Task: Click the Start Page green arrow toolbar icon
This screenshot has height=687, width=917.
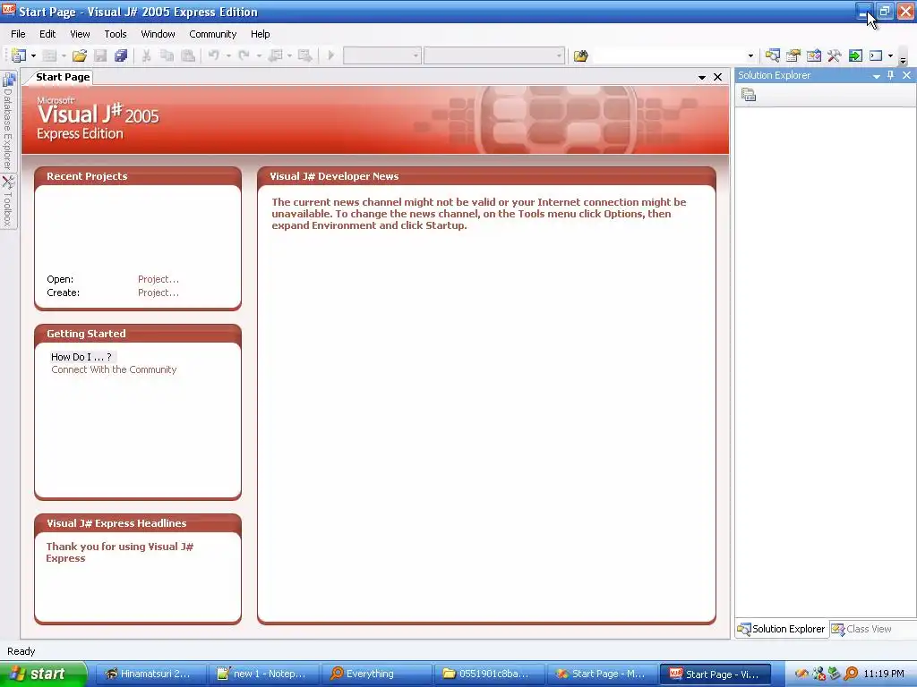Action: pyautogui.click(x=855, y=55)
